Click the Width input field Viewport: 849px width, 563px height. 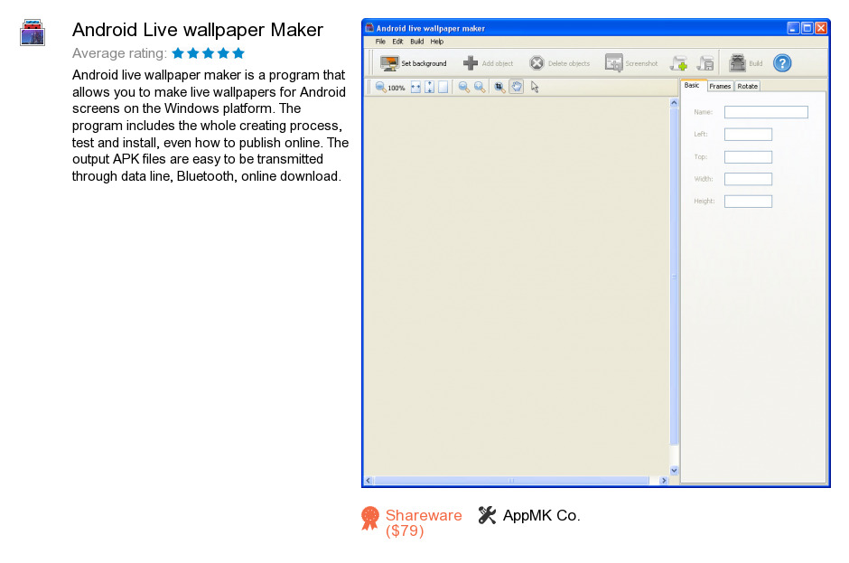pyautogui.click(x=748, y=179)
